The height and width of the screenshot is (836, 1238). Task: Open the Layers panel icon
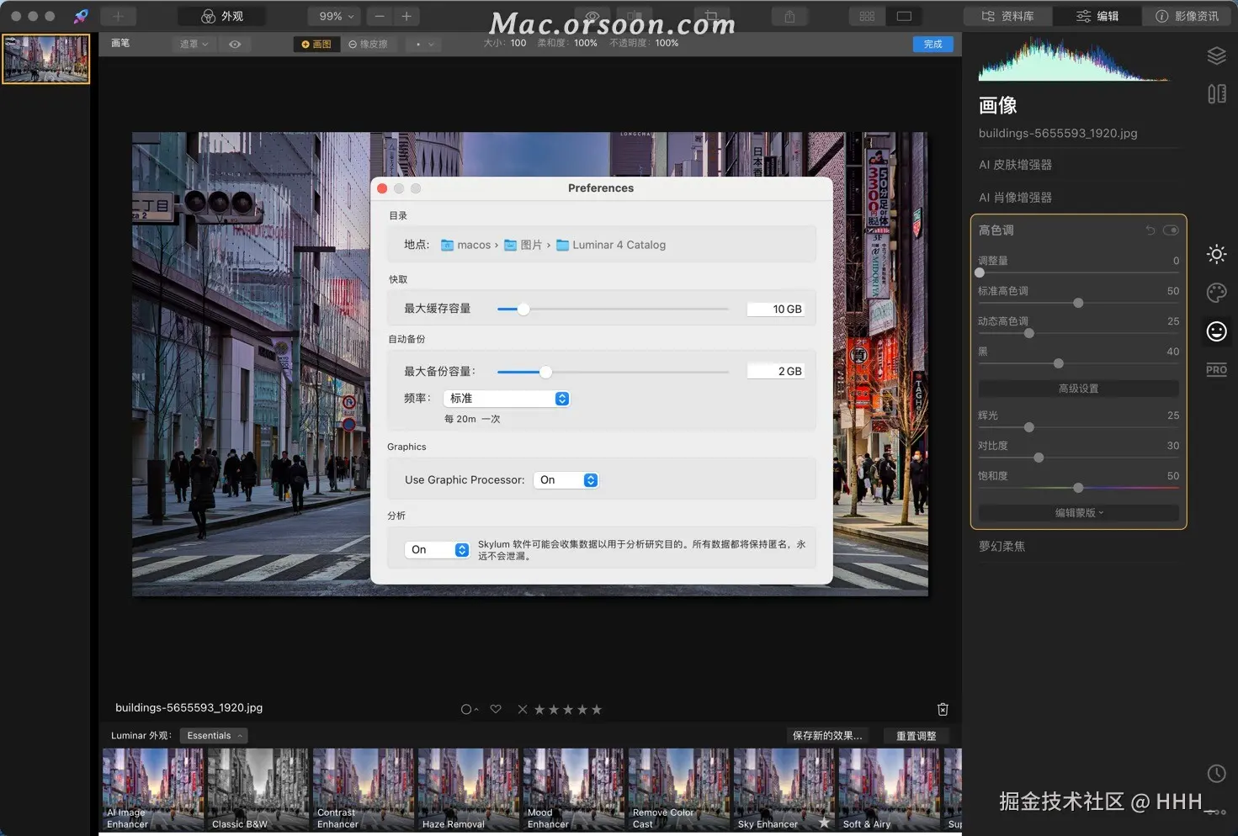click(1216, 56)
